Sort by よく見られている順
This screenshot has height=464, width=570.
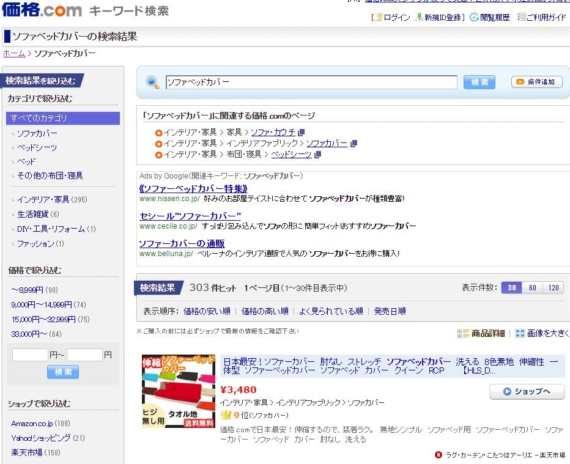(x=331, y=311)
